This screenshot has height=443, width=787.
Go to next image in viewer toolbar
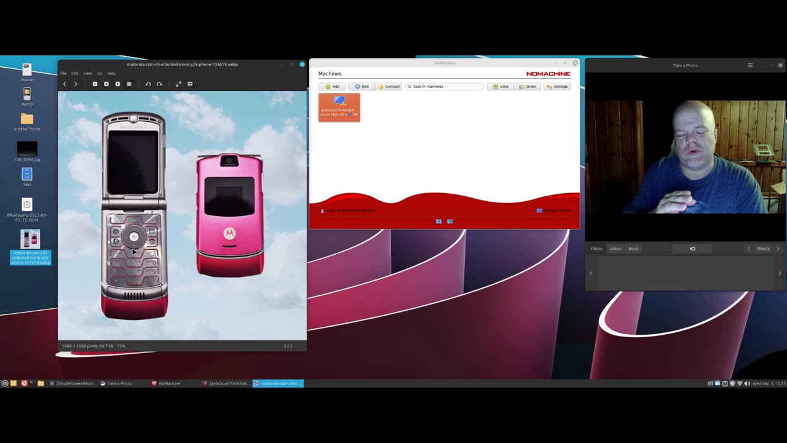pyautogui.click(x=76, y=84)
